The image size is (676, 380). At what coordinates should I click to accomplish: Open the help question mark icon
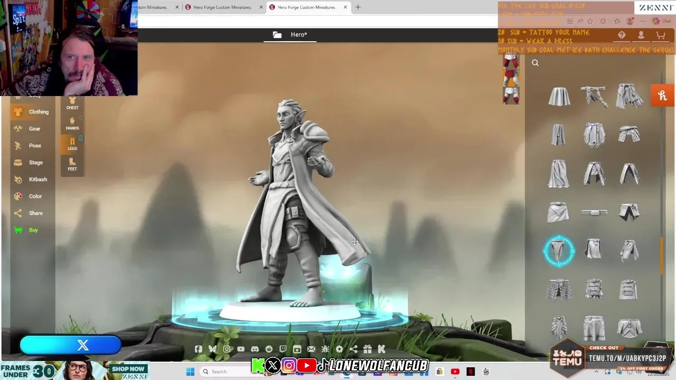622,35
